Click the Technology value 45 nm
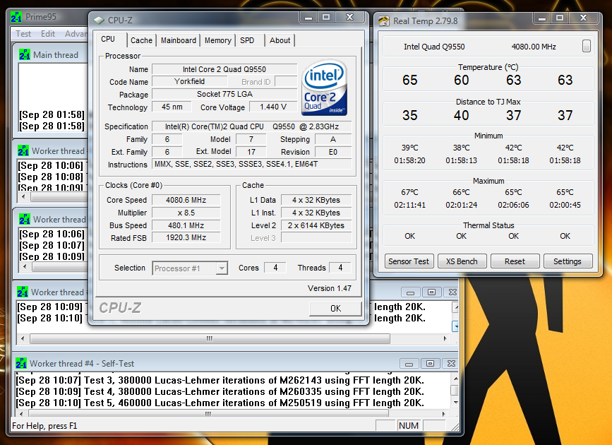This screenshot has height=445, width=612. click(x=172, y=107)
